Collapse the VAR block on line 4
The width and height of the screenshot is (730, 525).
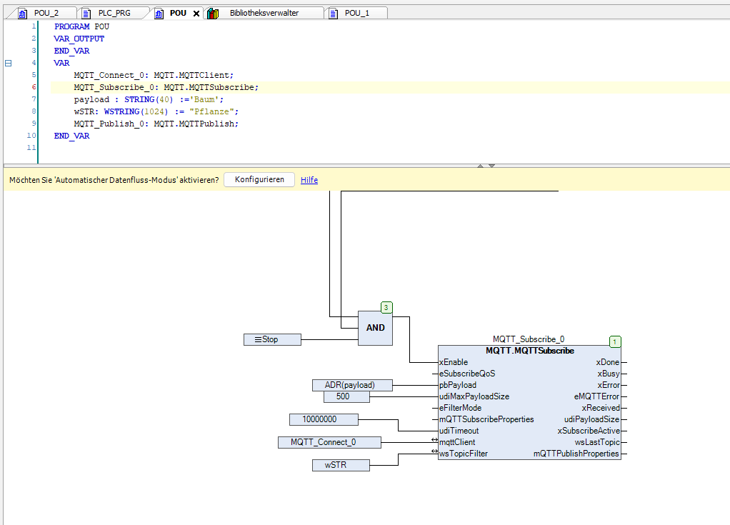[x=7, y=63]
